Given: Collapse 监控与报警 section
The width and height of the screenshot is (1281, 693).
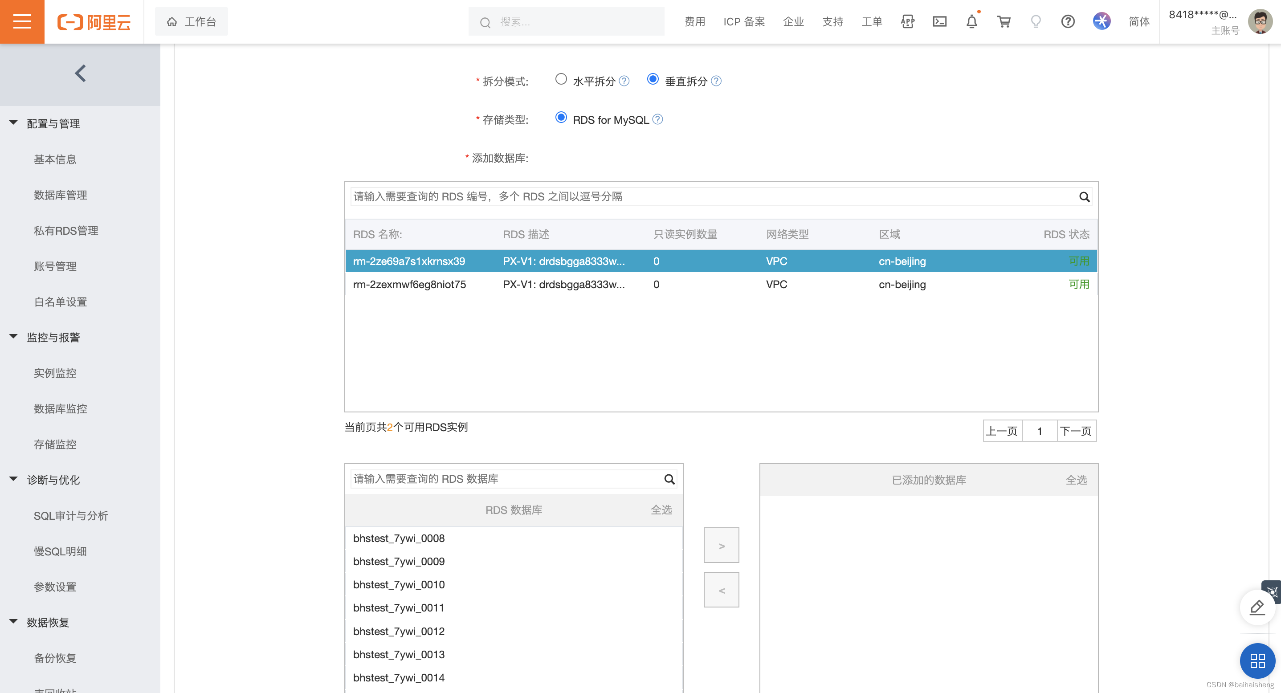Looking at the screenshot, I should point(13,337).
